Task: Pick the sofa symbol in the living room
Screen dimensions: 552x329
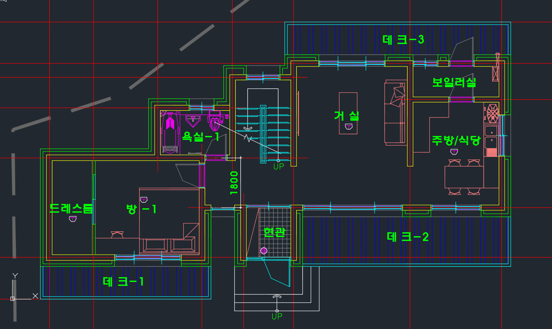Action: pos(395,112)
